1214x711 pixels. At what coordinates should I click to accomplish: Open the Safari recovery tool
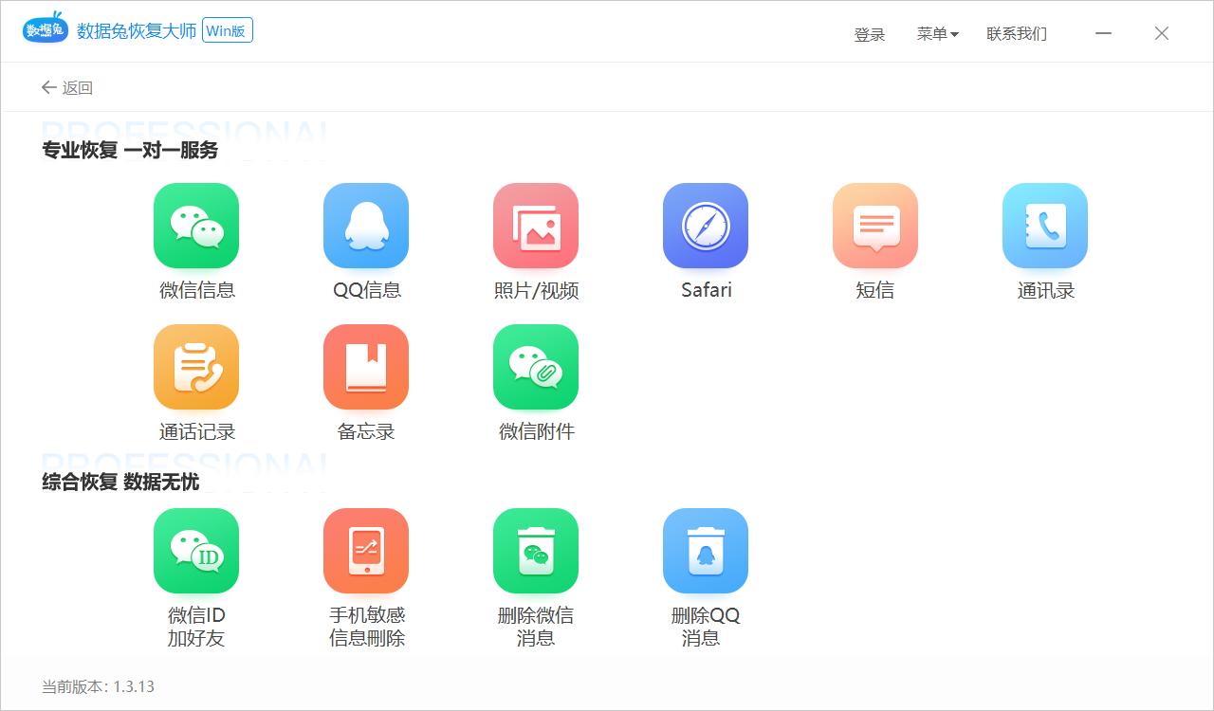(x=706, y=226)
